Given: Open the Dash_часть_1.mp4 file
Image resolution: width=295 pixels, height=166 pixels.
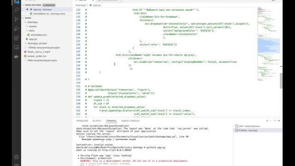Looking at the screenshot, I should coord(39,52).
